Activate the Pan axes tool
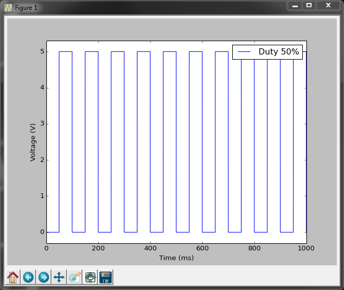The height and width of the screenshot is (290, 344). 59,278
